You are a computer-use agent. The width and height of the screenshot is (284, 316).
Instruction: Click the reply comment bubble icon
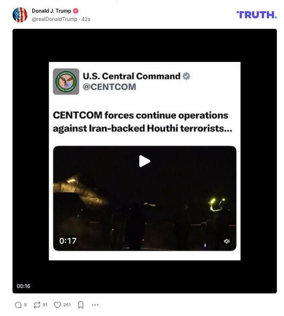pos(18,305)
